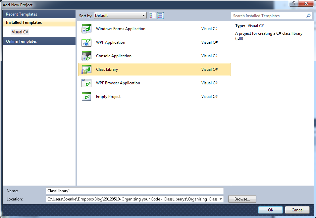316x218 pixels.
Task: Click the search magnifier icon
Action: tap(308, 16)
